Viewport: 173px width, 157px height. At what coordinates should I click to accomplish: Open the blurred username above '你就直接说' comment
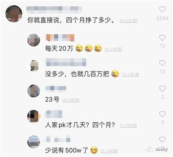tap(54, 10)
